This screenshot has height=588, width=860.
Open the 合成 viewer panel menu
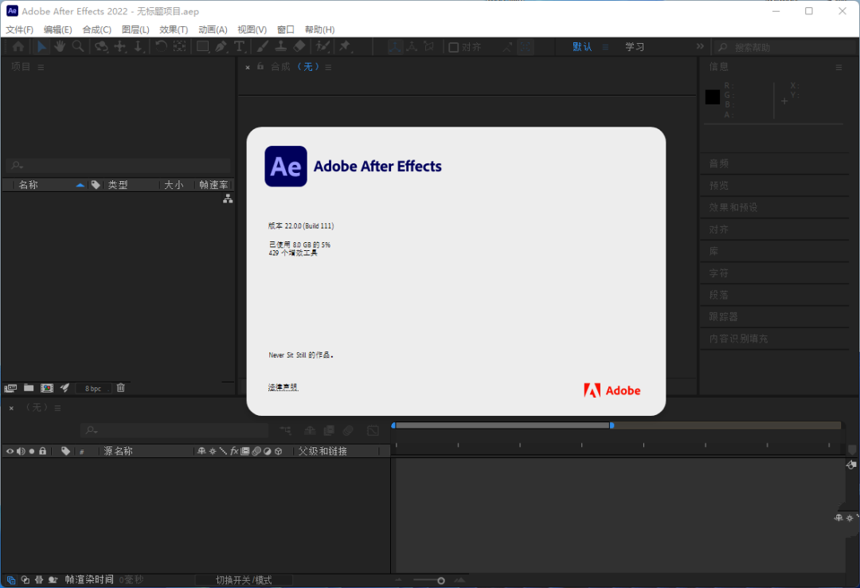329,67
